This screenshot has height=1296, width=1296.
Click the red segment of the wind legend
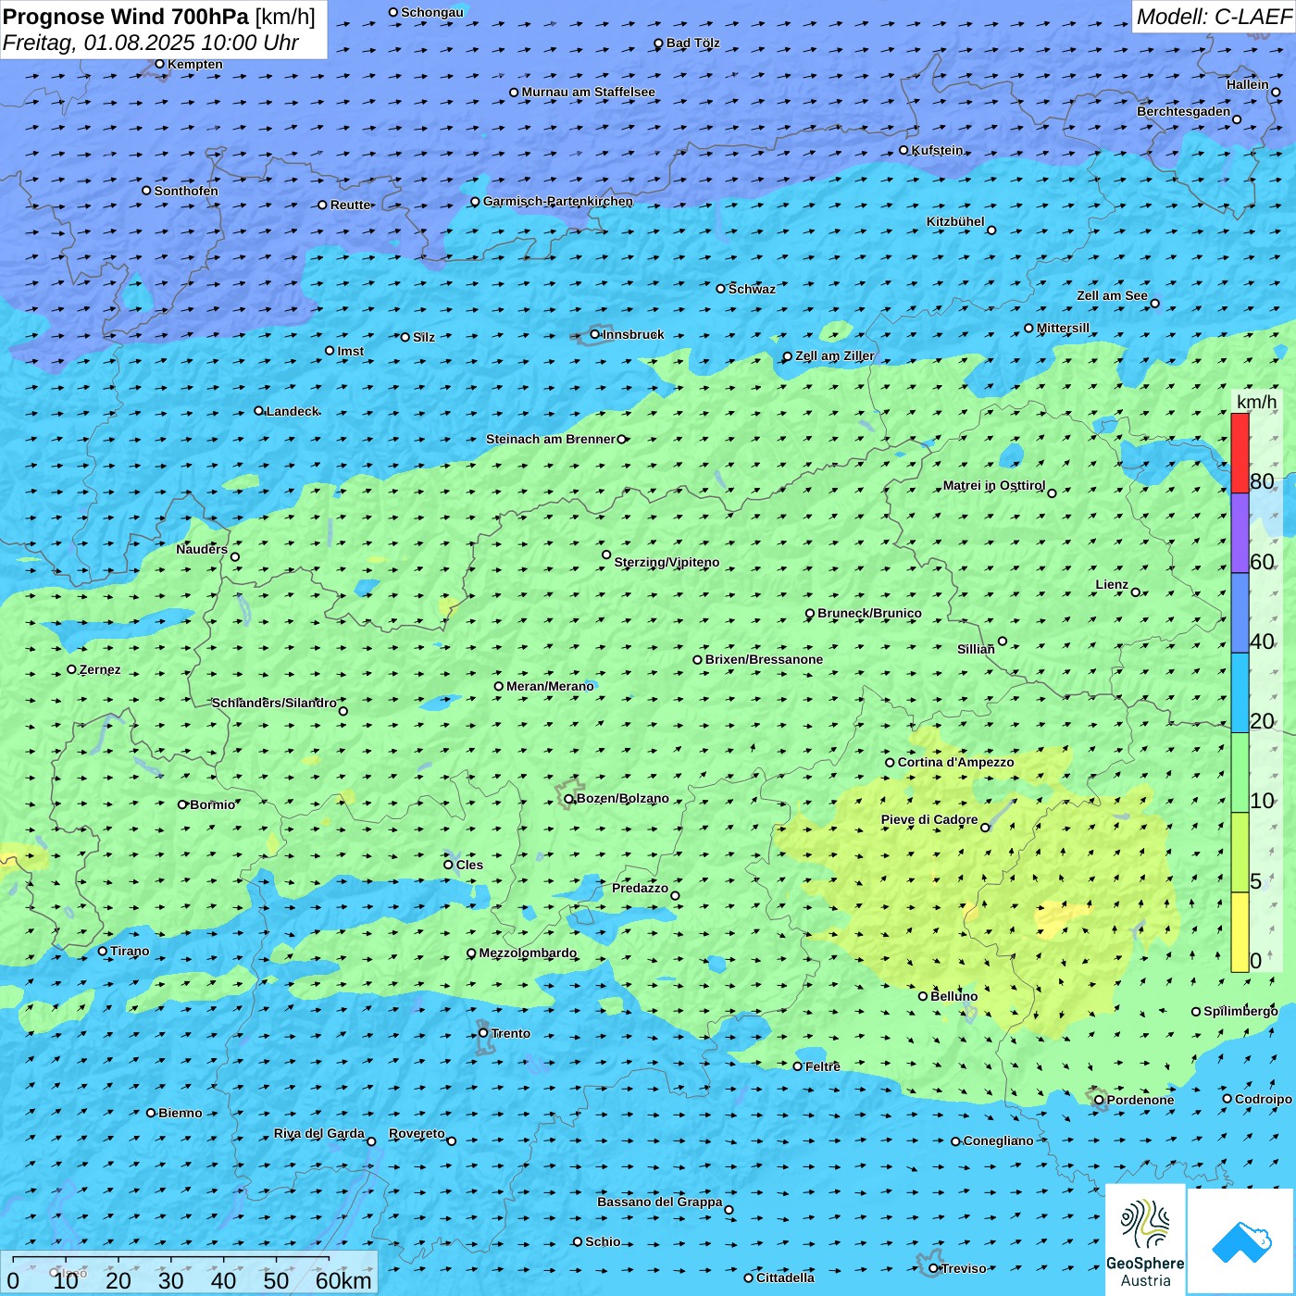(x=1240, y=453)
